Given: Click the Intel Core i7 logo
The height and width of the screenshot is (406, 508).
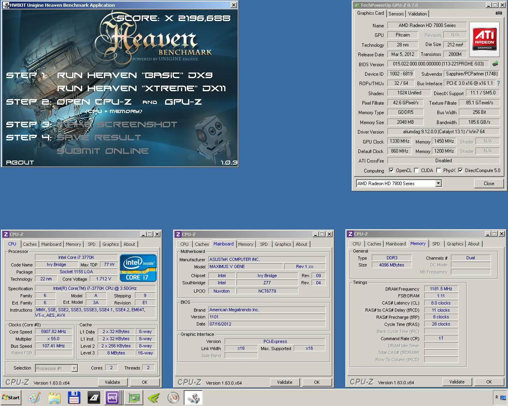Looking at the screenshot, I should coord(138,268).
